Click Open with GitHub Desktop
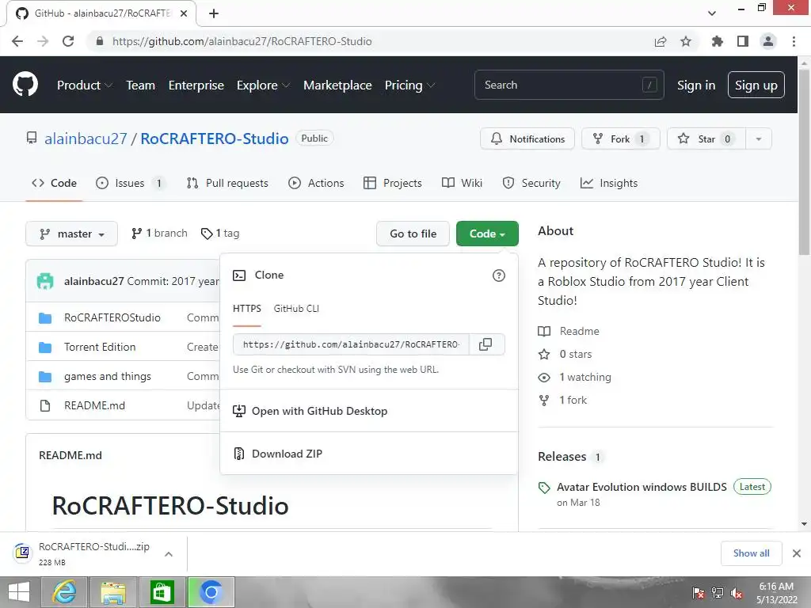The image size is (811, 608). [x=369, y=411]
